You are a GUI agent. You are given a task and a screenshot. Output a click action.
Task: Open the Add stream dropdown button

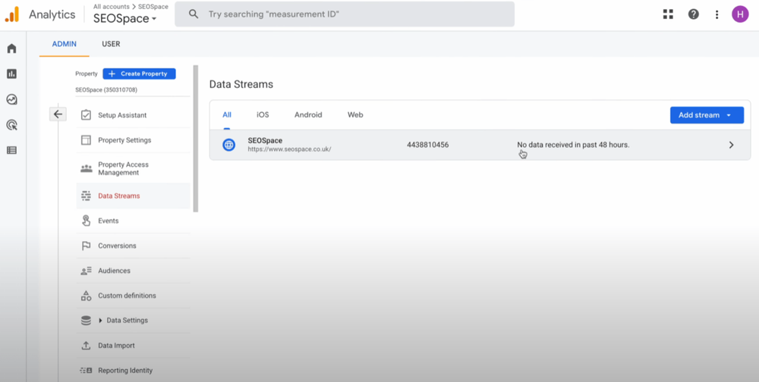coord(707,115)
